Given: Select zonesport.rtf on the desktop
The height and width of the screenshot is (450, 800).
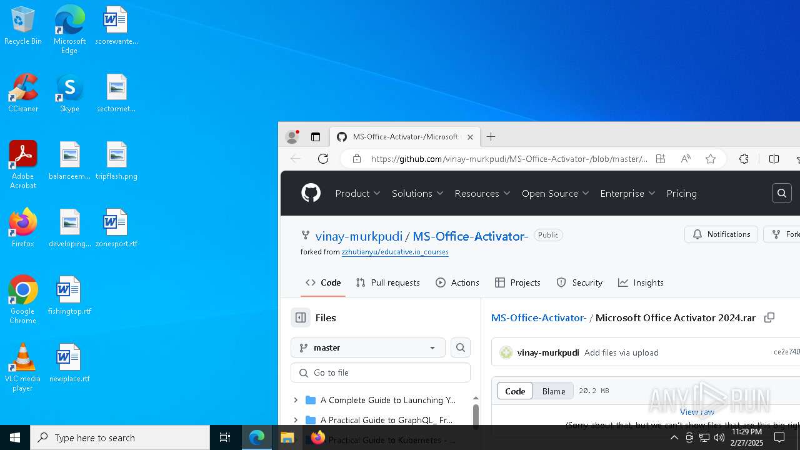Looking at the screenshot, I should click(x=116, y=229).
